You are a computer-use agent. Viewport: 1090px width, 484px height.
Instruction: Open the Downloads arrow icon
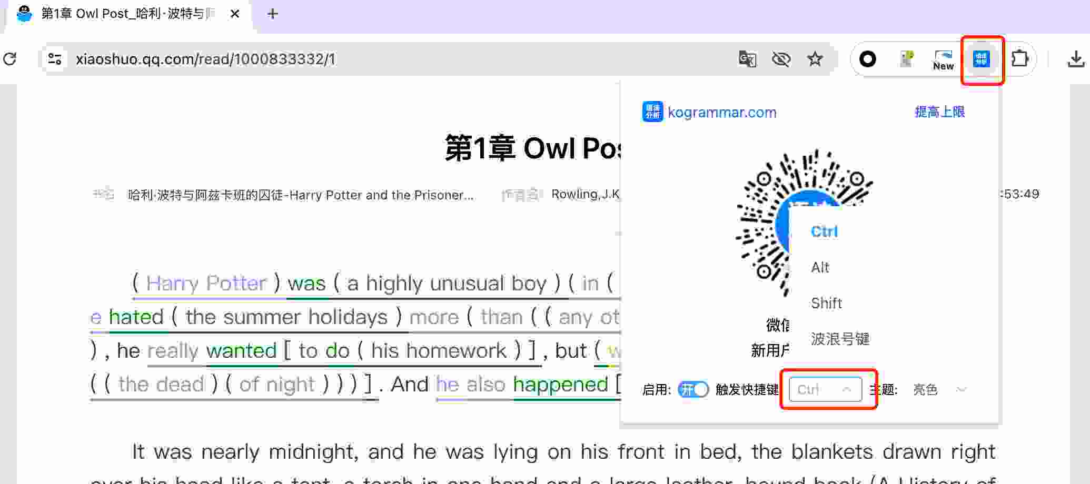[x=1076, y=59]
